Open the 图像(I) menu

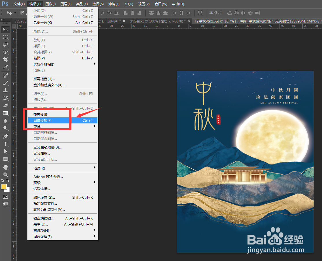click(51, 4)
